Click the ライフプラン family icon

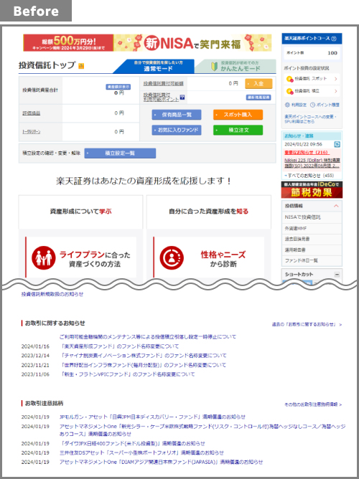pyautogui.click(x=43, y=258)
